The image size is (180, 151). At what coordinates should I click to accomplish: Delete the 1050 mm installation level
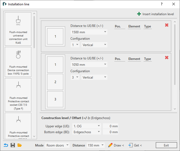tap(167, 58)
